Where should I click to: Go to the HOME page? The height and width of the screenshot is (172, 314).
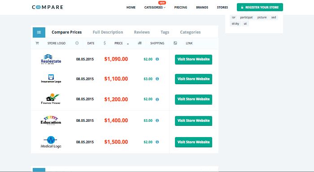(x=131, y=8)
